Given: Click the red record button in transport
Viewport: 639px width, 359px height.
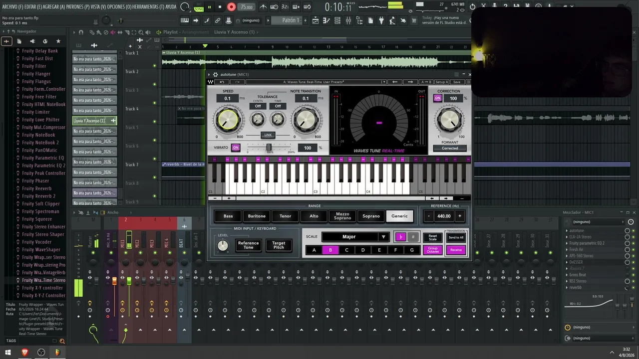Looking at the screenshot, I should (x=231, y=7).
